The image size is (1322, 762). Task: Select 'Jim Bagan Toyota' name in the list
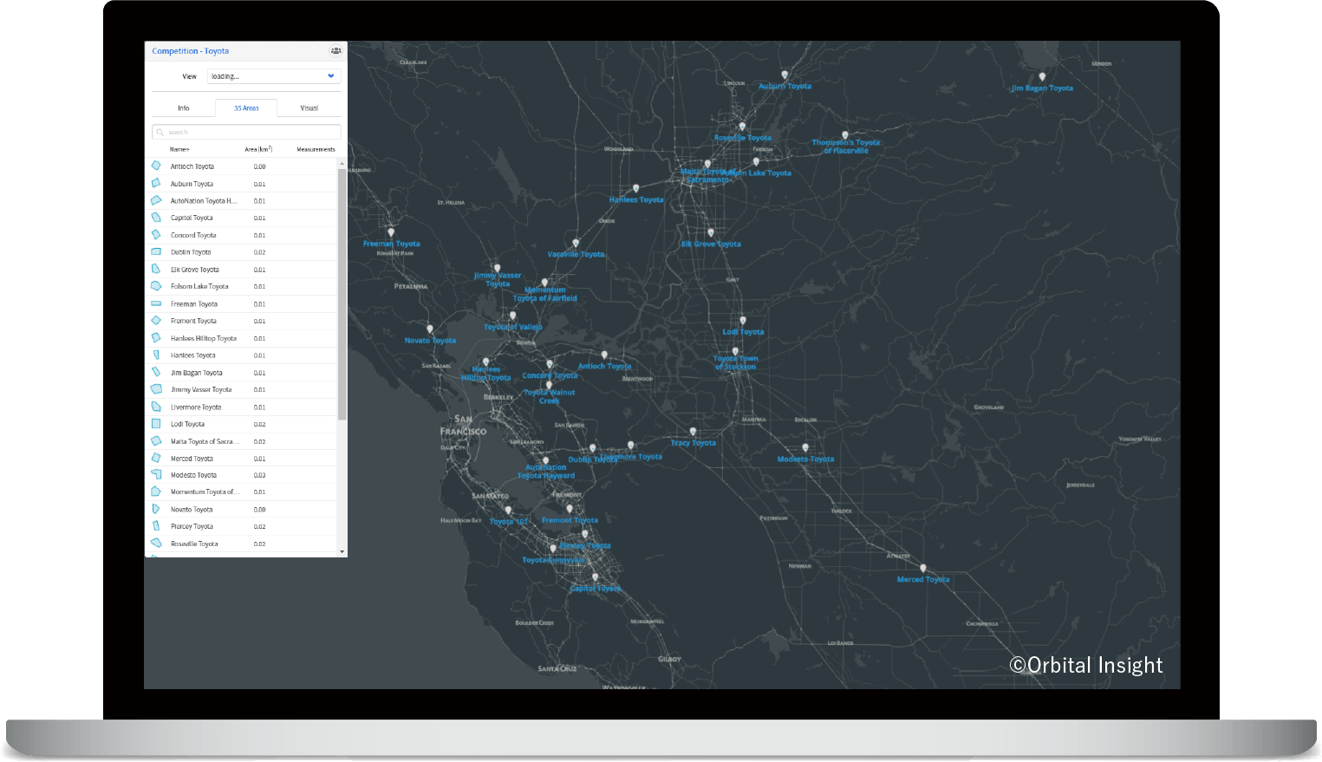[x=197, y=373]
